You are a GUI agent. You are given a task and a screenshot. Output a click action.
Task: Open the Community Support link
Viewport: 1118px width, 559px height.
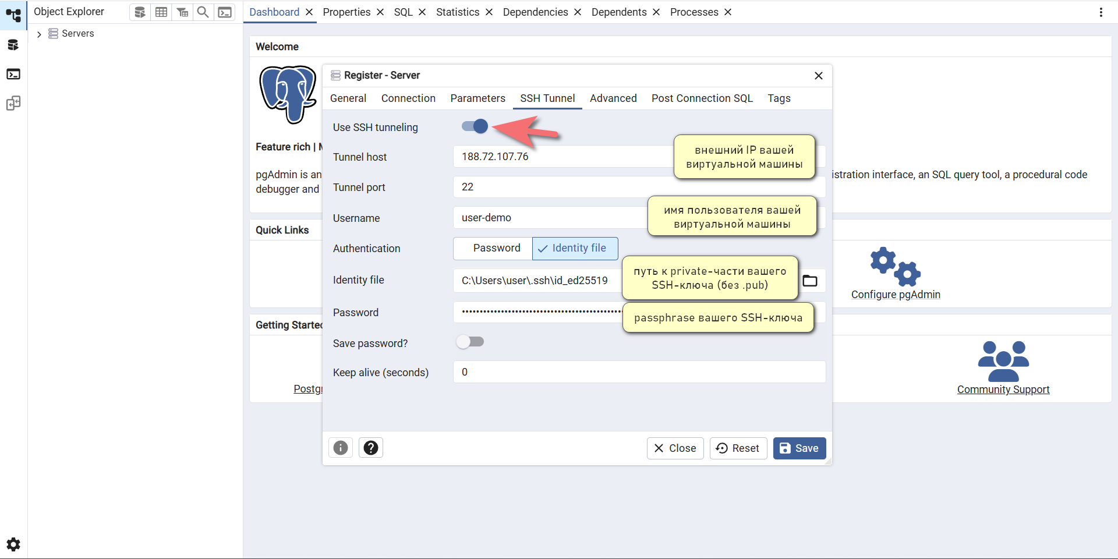click(x=1003, y=390)
